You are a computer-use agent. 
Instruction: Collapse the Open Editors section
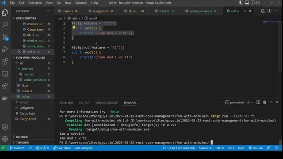click(x=14, y=18)
